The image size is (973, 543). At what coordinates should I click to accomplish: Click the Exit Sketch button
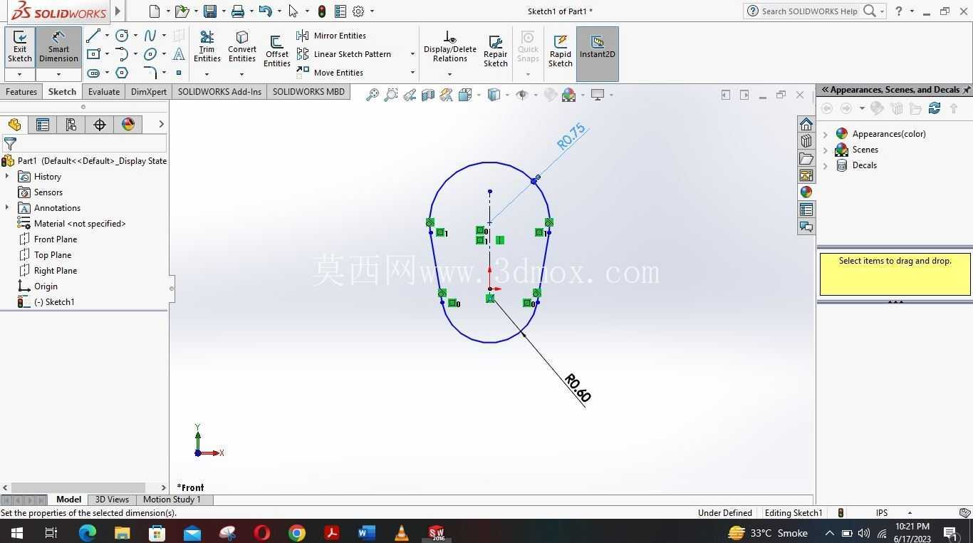[20, 47]
